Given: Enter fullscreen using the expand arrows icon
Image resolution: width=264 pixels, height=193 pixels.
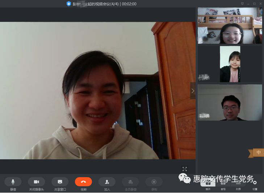Looking at the screenshot, I should 185,169.
